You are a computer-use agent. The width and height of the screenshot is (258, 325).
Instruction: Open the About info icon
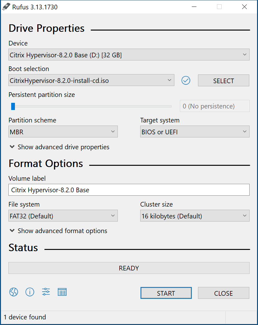30,292
